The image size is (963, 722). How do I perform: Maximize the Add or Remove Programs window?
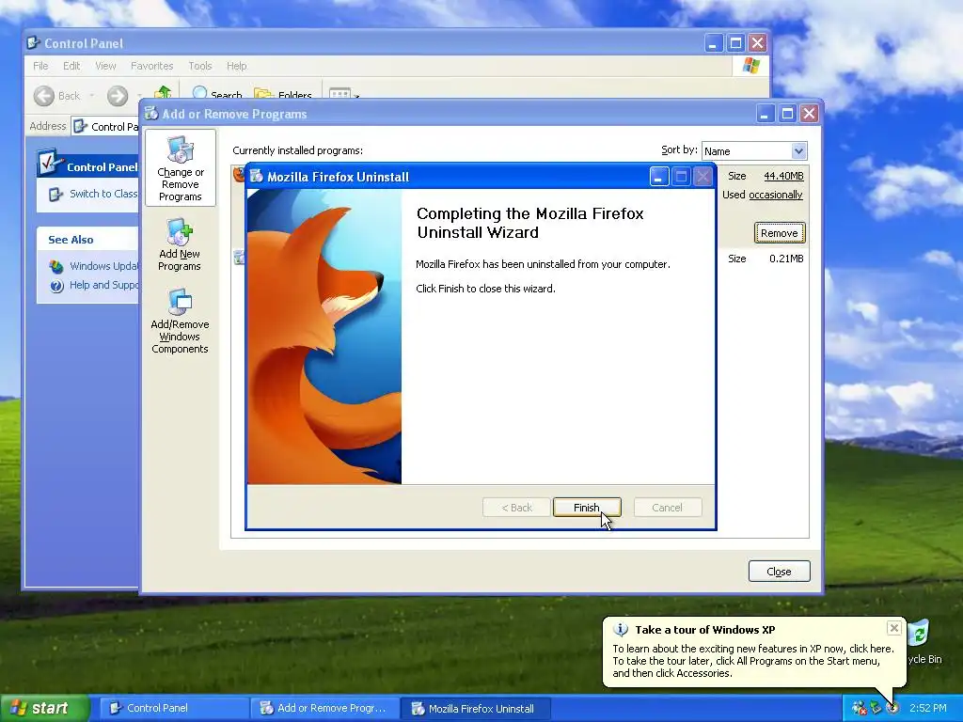coord(787,114)
